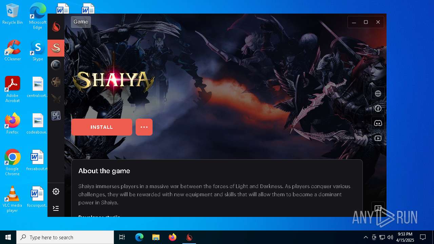Click the Shaiya logo banner
Image resolution: width=434 pixels, height=244 pixels.
(113, 81)
